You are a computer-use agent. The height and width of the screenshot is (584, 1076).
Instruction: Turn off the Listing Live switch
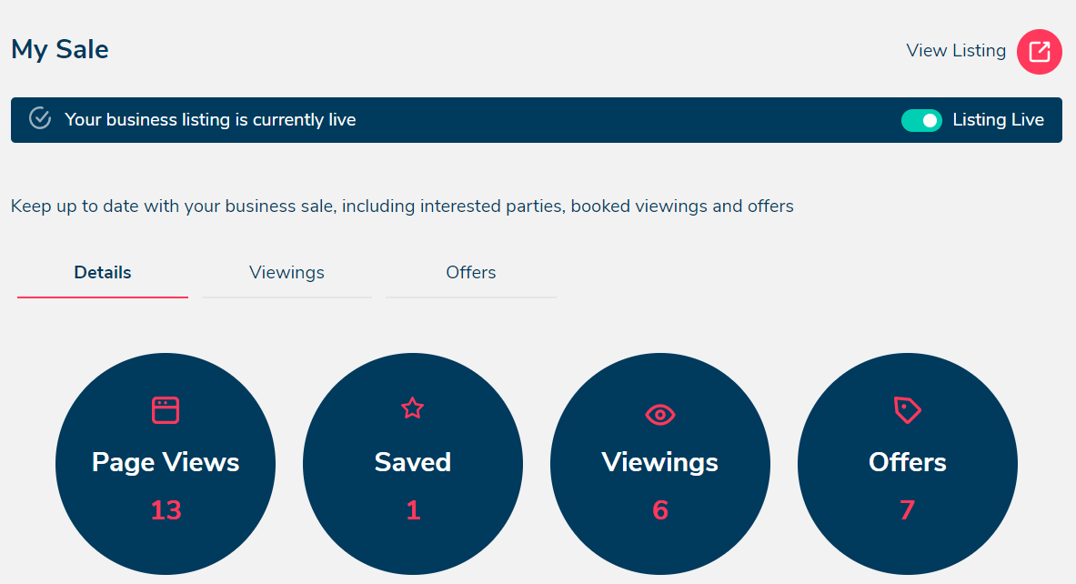click(x=921, y=120)
